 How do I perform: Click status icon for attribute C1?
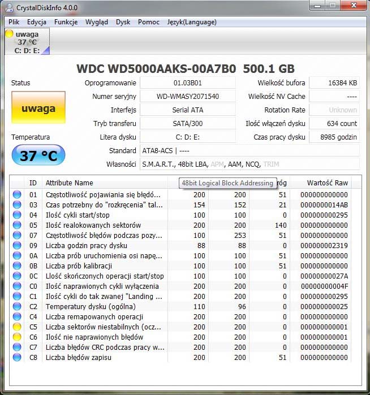[x=17, y=297]
